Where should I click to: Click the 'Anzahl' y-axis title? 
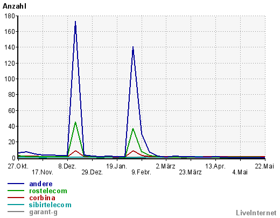click(x=15, y=6)
